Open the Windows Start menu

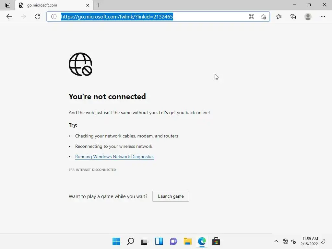tap(116, 241)
